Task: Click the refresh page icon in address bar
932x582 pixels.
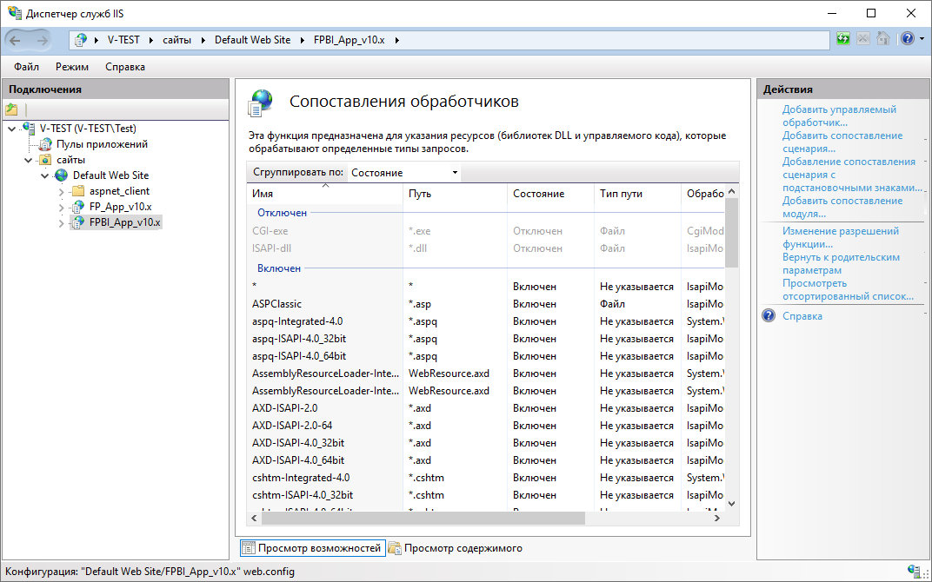Action: pyautogui.click(x=842, y=39)
